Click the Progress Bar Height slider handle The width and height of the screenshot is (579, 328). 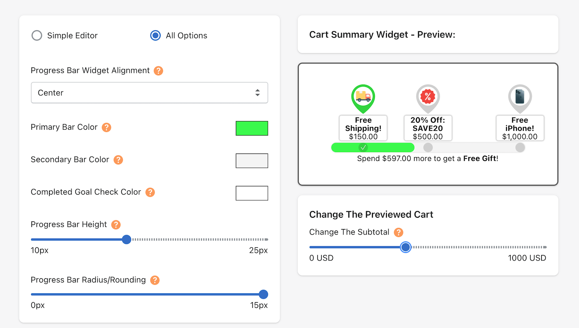click(x=127, y=239)
